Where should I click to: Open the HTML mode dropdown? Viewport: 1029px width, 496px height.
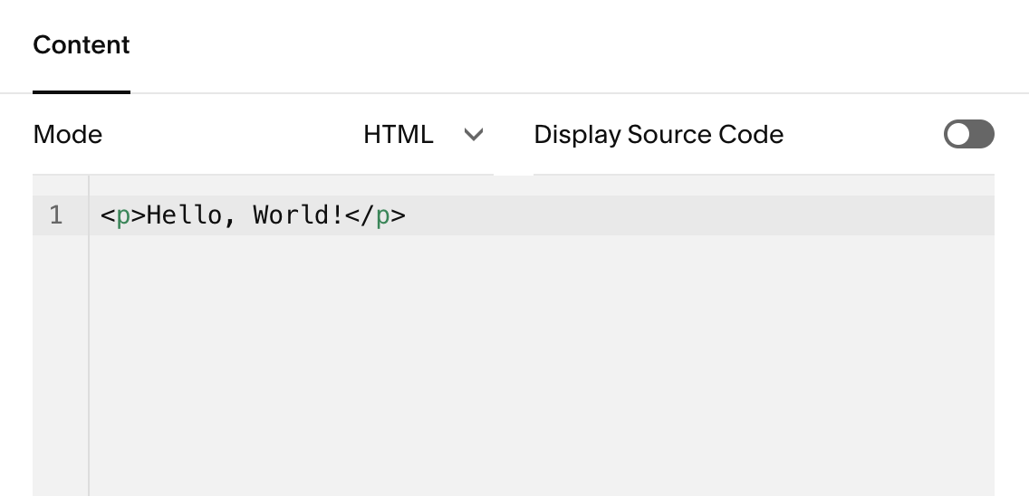click(423, 135)
